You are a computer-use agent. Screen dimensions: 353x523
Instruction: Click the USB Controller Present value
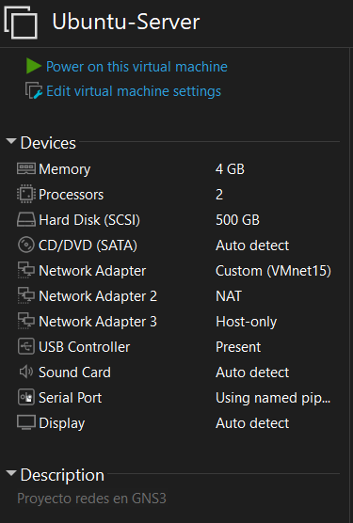pos(238,347)
